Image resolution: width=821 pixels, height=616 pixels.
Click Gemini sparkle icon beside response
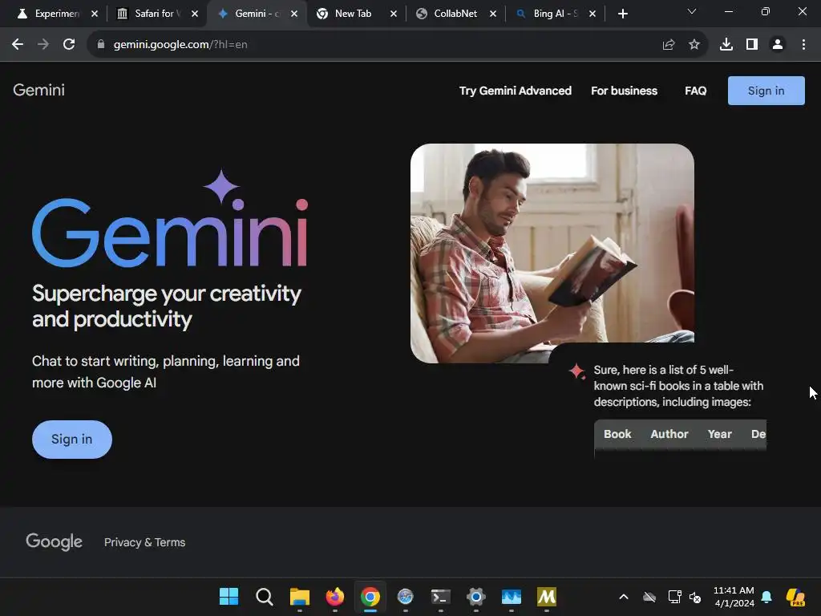pos(577,371)
